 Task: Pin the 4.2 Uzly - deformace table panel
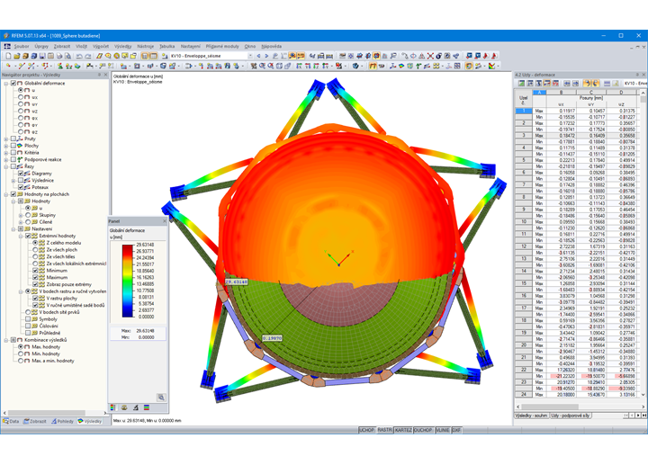[637, 75]
